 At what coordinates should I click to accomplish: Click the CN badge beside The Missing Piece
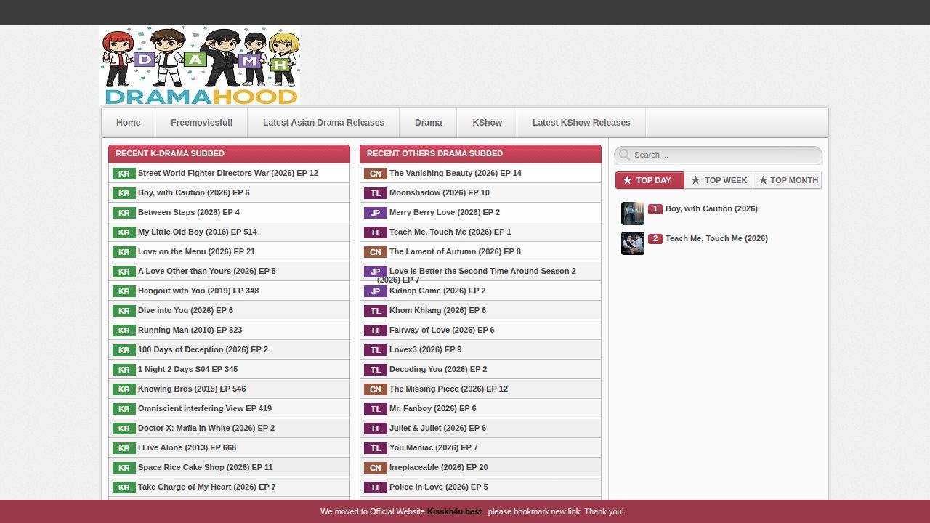point(376,389)
